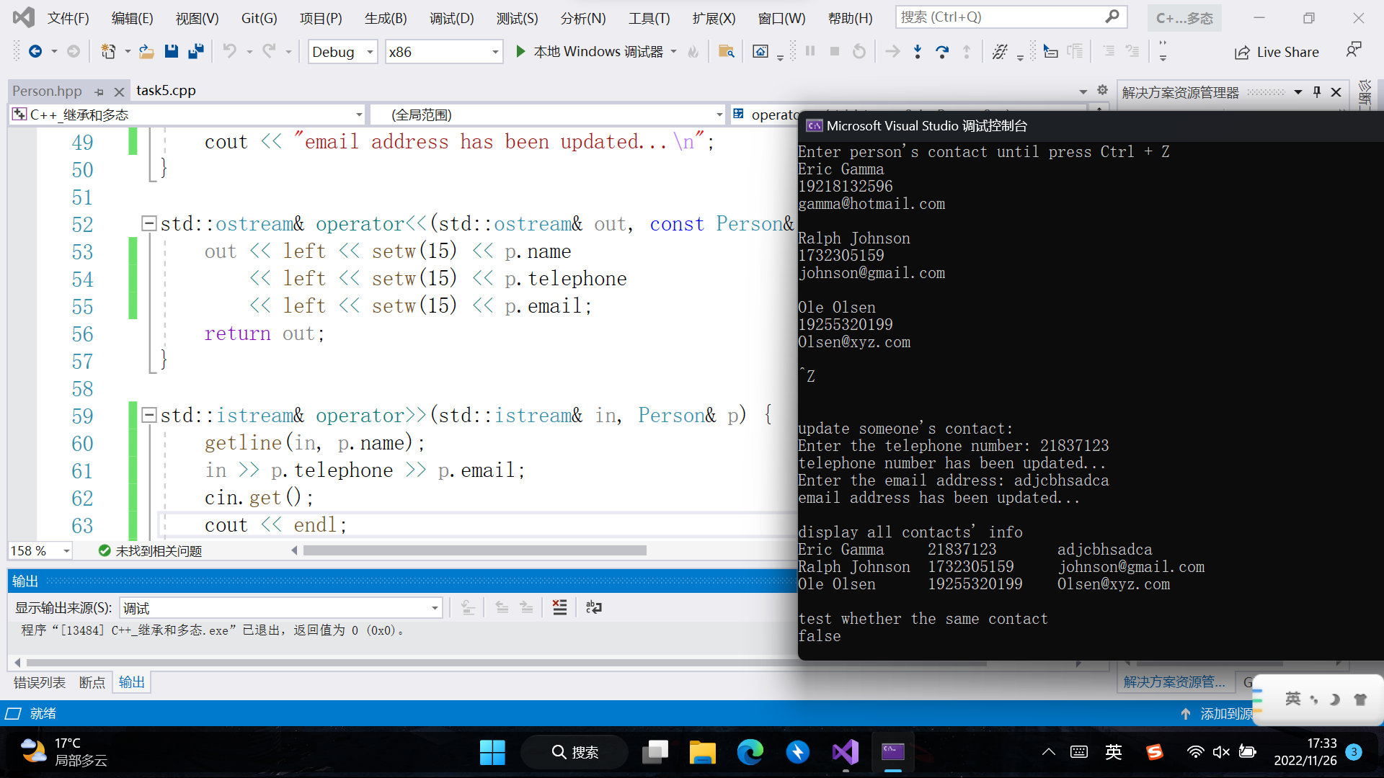Switch to the task5.cpp tab

point(166,91)
